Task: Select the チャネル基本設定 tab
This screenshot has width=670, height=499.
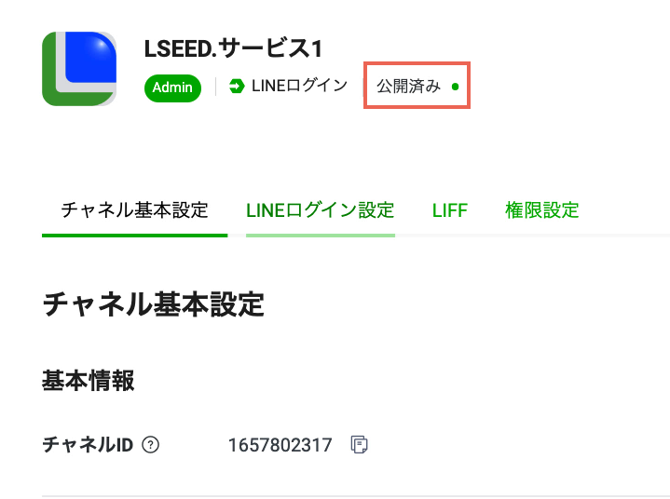Action: [x=134, y=209]
